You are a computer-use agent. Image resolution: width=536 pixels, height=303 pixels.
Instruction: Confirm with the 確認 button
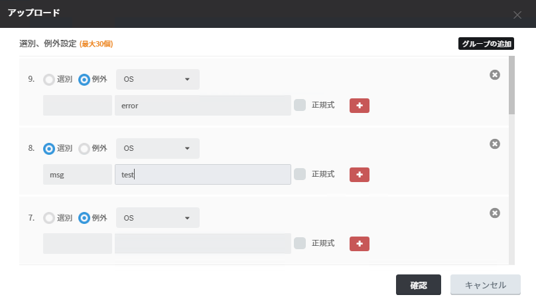(x=419, y=285)
